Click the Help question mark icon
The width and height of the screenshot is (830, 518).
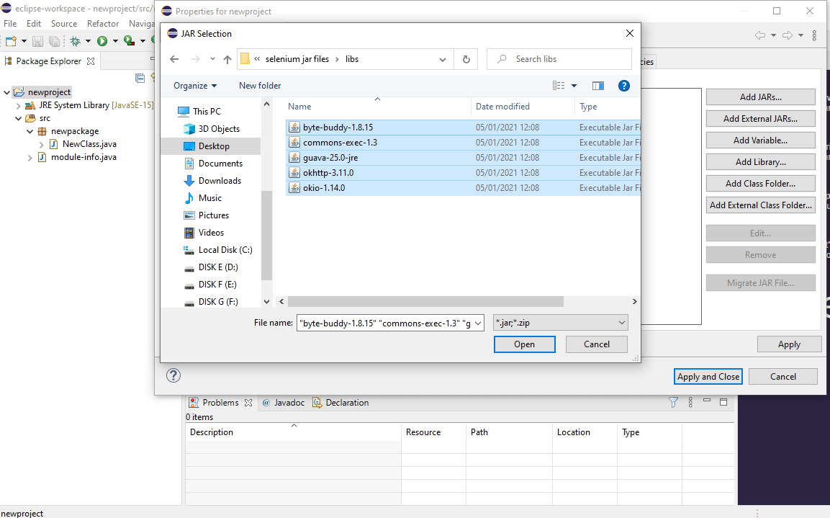pos(623,86)
